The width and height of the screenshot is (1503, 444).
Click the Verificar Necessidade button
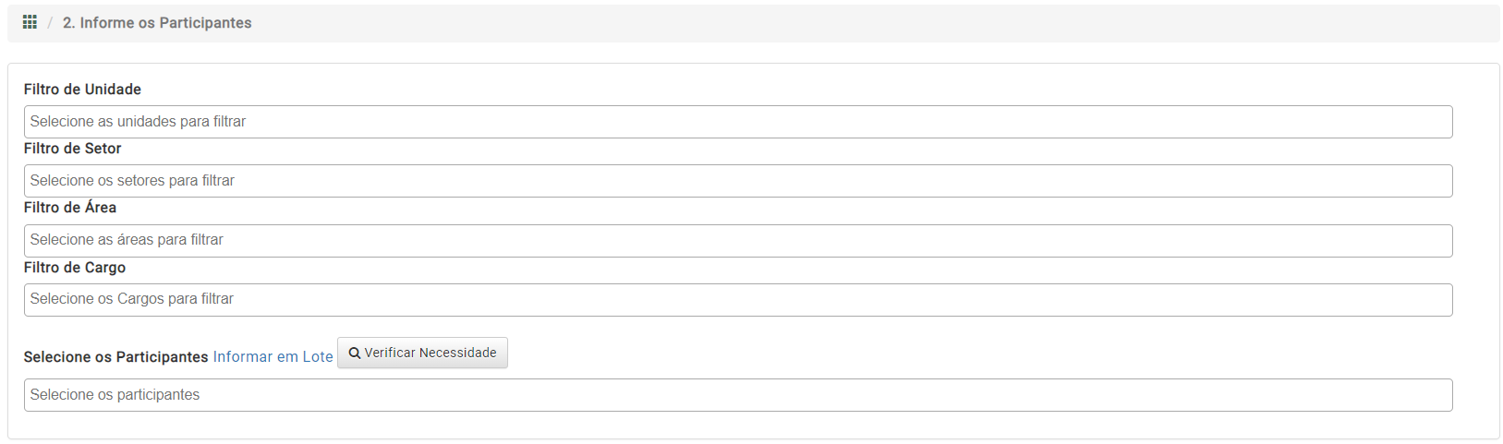tap(422, 353)
